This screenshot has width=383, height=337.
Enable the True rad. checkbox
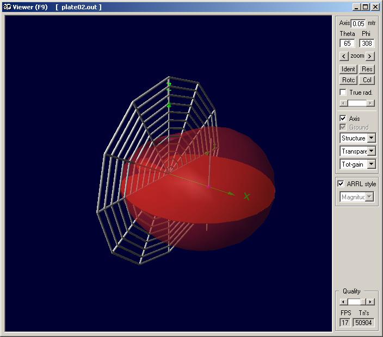[x=343, y=93]
